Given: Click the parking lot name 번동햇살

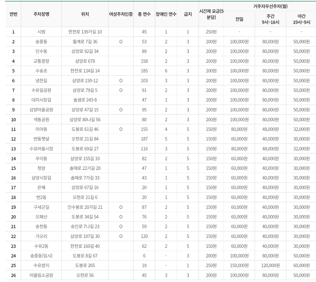Looking at the screenshot, I should click(41, 139).
